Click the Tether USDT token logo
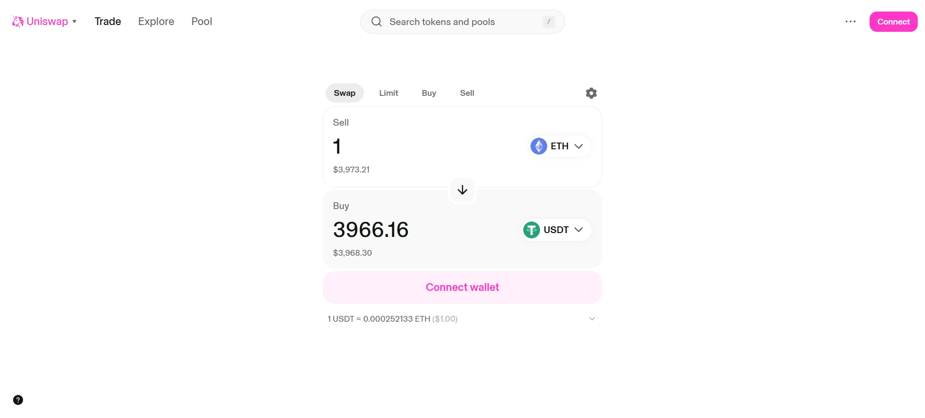This screenshot has width=925, height=418. click(x=531, y=230)
